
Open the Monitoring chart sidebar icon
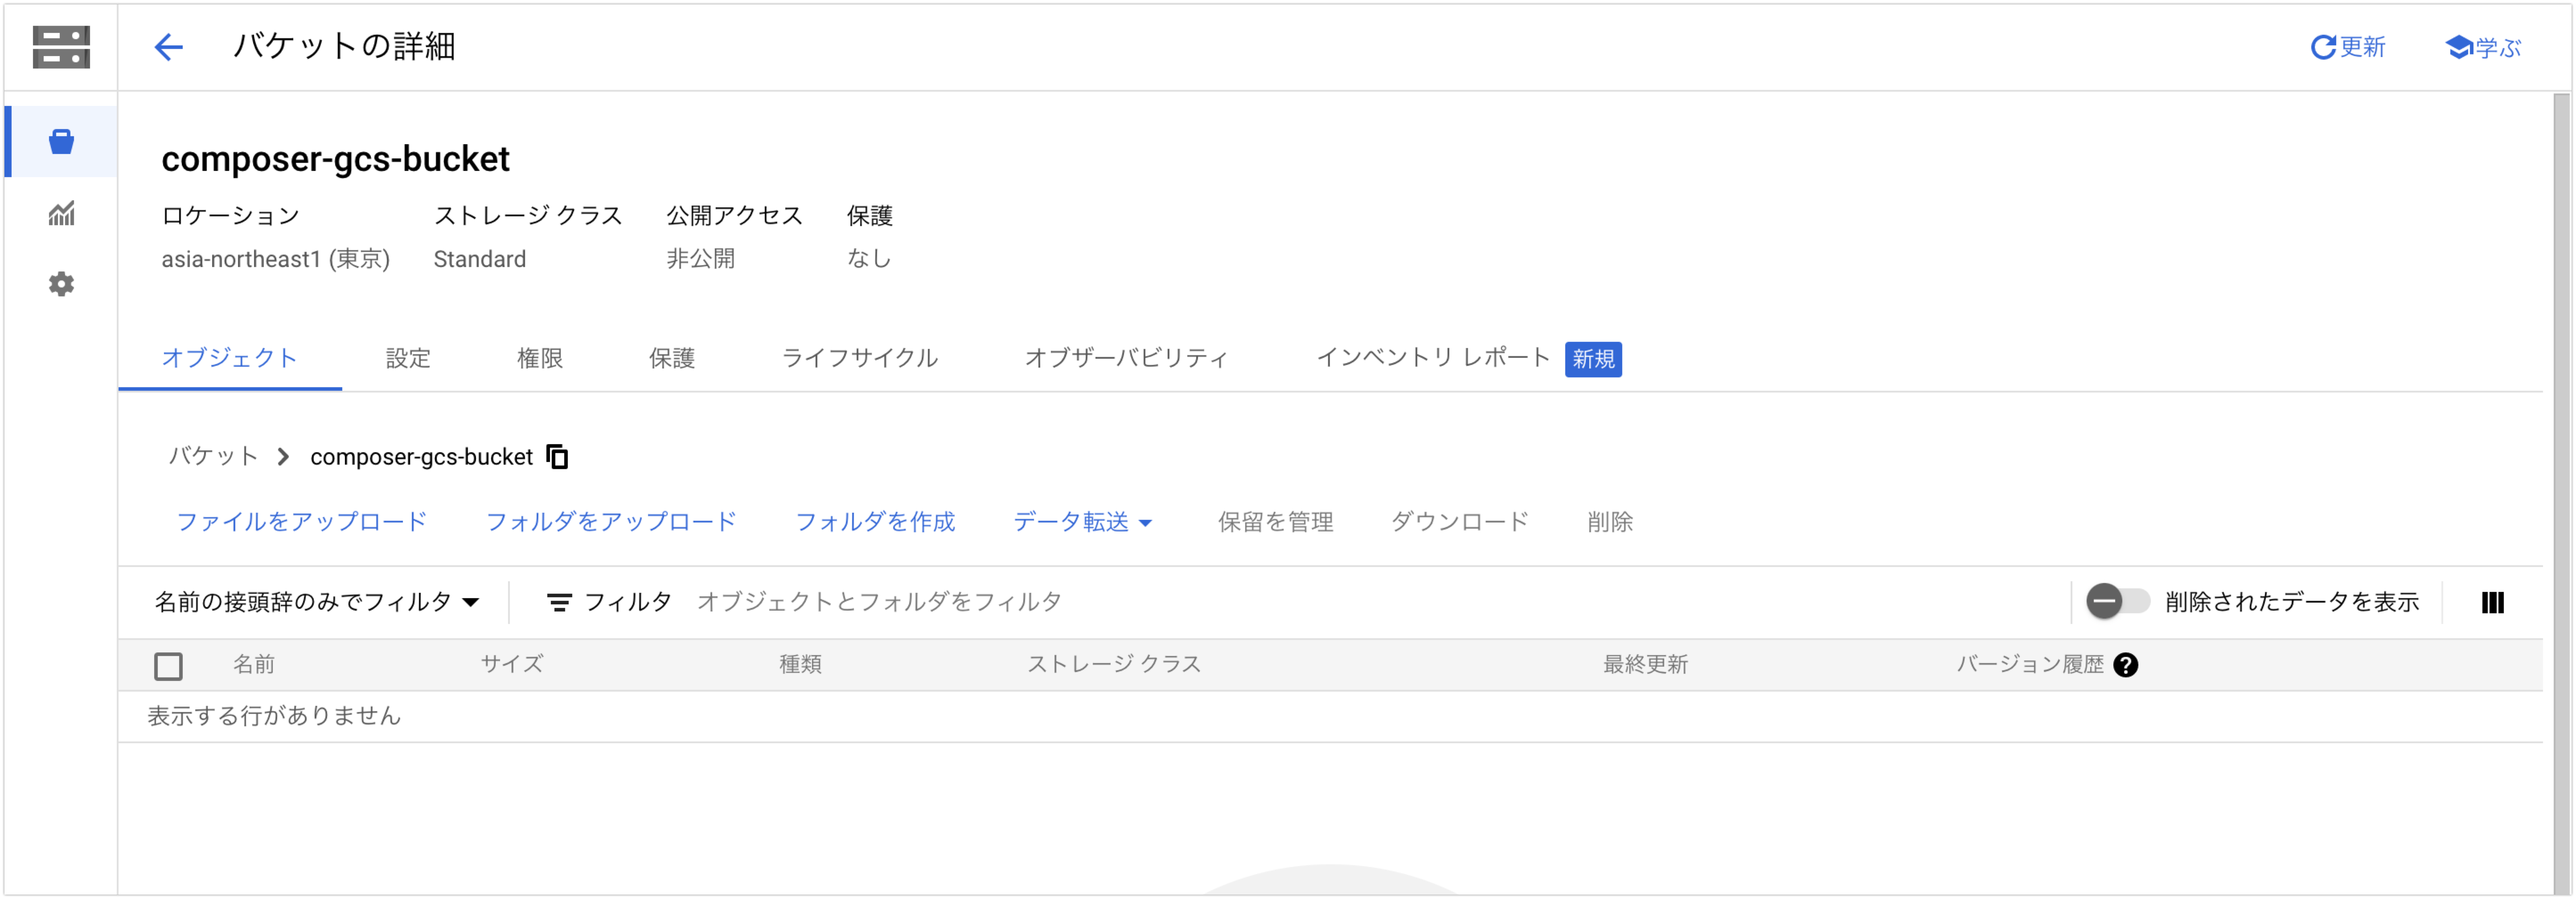62,213
